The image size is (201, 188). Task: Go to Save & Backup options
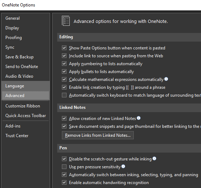pyautogui.click(x=25, y=57)
